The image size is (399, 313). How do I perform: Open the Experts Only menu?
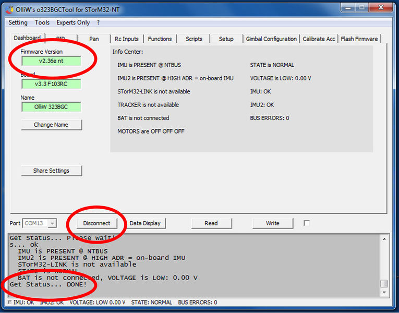coord(73,22)
